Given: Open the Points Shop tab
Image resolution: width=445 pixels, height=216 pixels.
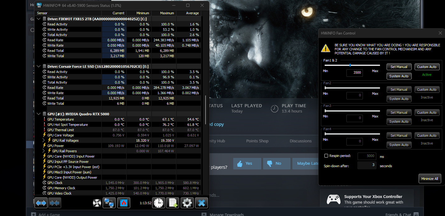Looking at the screenshot, I should (x=257, y=141).
